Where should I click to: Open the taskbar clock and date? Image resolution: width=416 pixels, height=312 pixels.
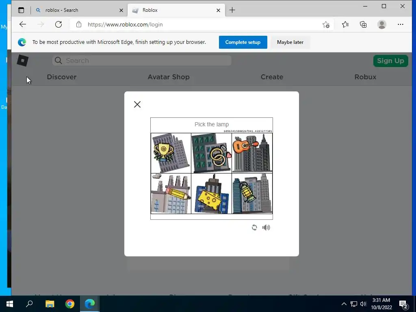[x=381, y=304]
